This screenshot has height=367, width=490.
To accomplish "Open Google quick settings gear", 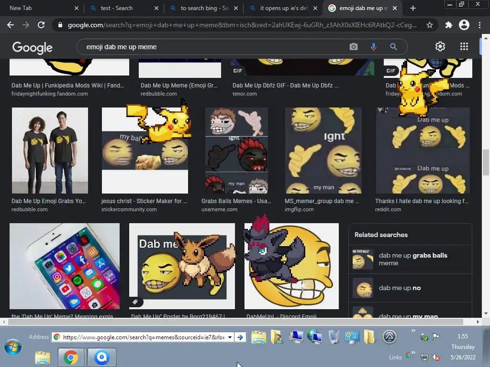I will [x=440, y=46].
